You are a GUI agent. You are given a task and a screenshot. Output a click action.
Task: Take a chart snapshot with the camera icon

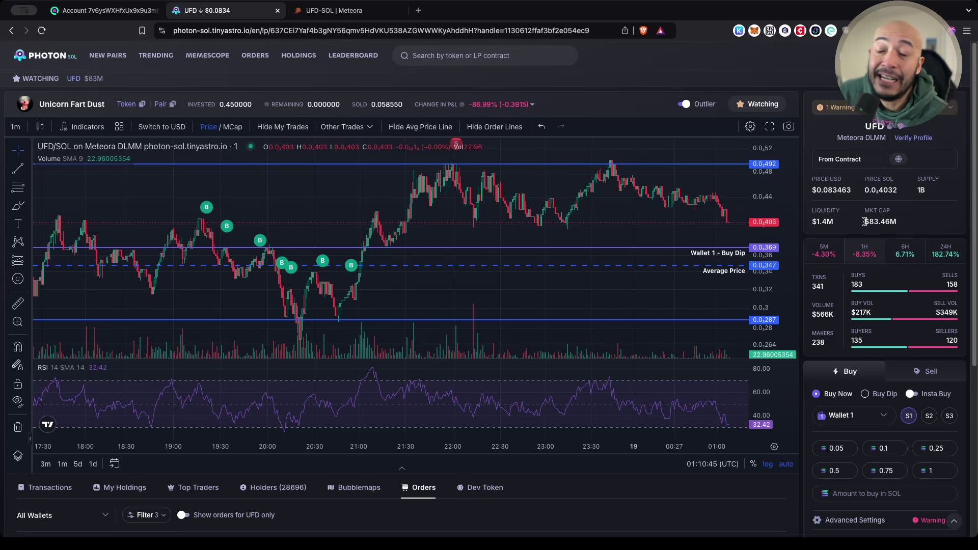(789, 126)
